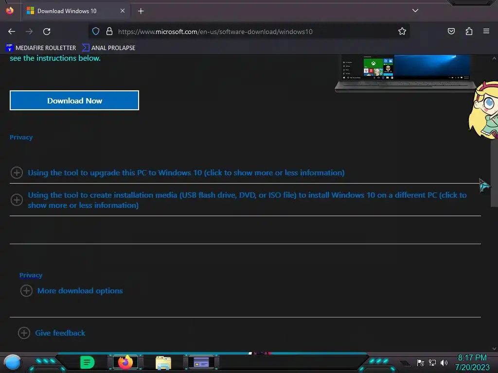
Task: List all tabs dropdown chevron
Action: (415, 11)
